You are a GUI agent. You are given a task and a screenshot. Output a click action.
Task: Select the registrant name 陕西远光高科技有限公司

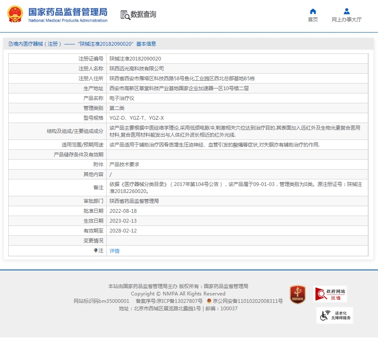(x=137, y=69)
